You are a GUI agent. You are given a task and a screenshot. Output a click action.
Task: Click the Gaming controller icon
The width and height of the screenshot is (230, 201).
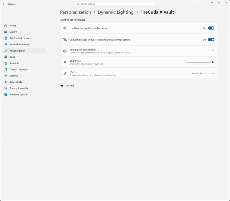[x=6, y=76]
